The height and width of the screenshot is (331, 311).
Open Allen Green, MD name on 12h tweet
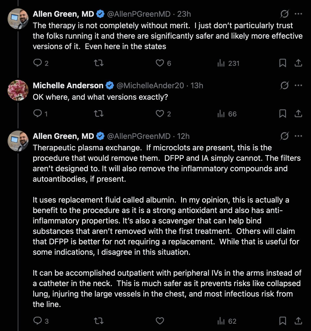click(x=64, y=136)
